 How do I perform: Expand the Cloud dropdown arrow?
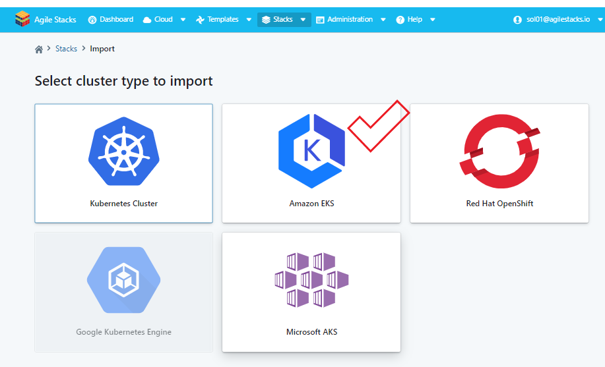[183, 20]
